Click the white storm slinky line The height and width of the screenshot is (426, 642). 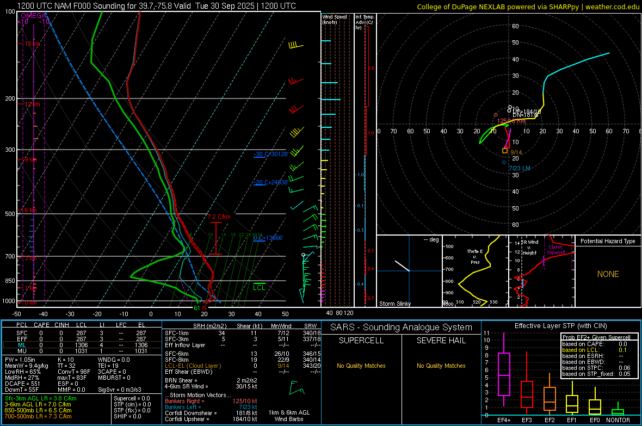pyautogui.click(x=402, y=266)
